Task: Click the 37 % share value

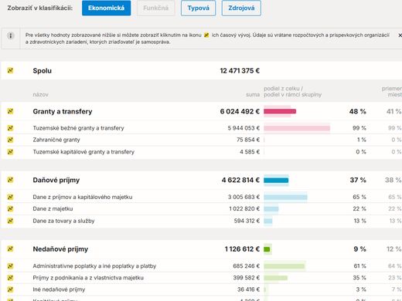Action: 358,180
